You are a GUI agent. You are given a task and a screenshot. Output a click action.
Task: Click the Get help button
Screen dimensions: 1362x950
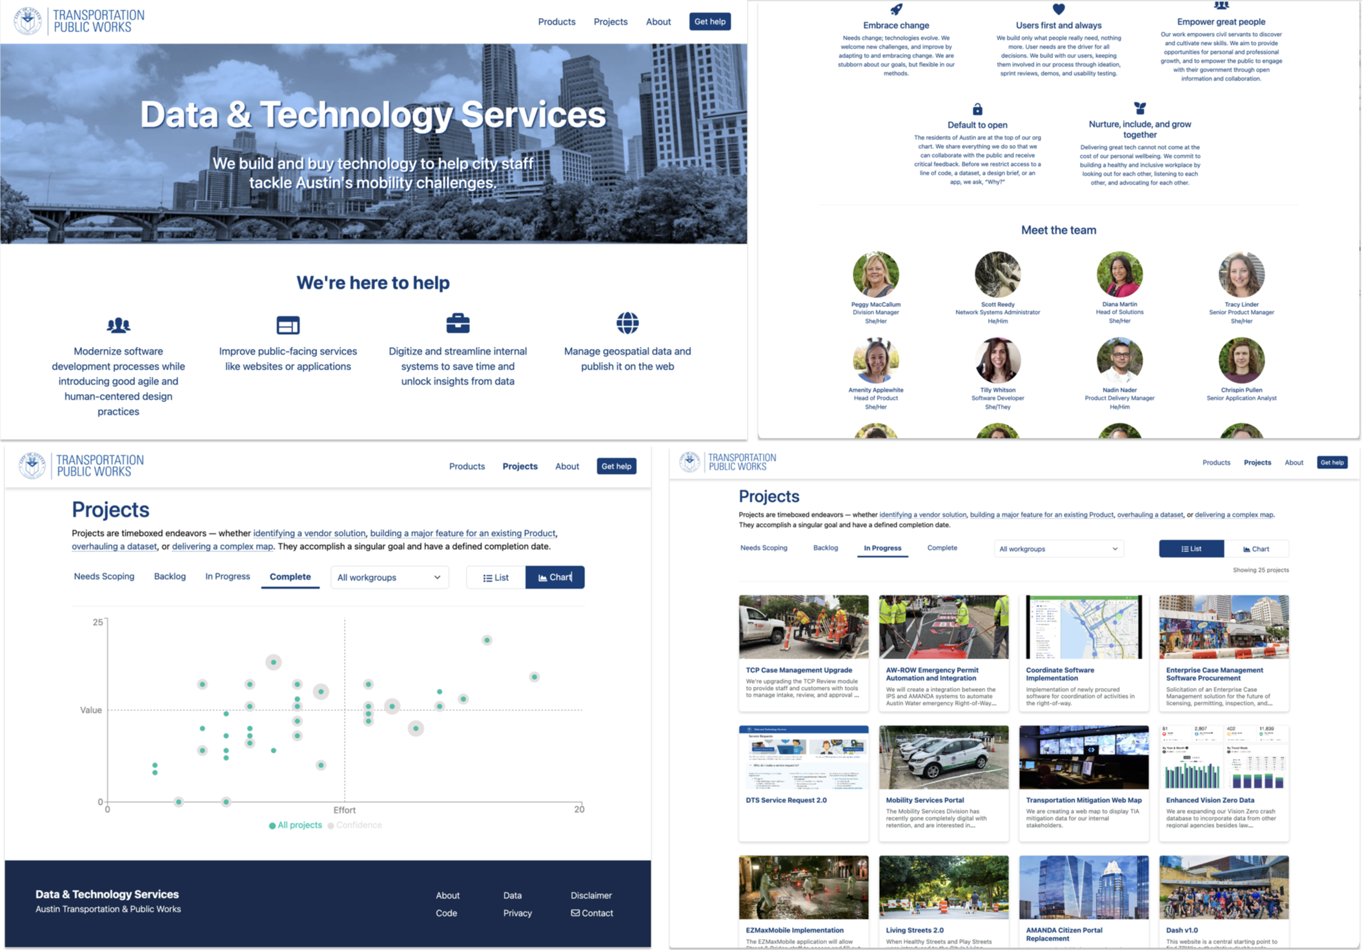(x=711, y=21)
